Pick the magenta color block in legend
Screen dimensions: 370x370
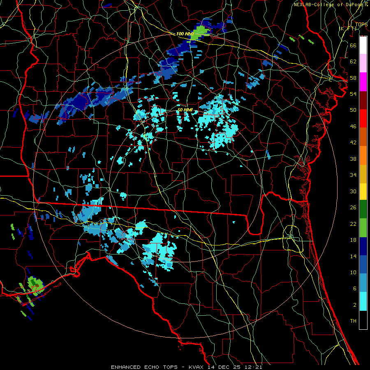point(363,82)
